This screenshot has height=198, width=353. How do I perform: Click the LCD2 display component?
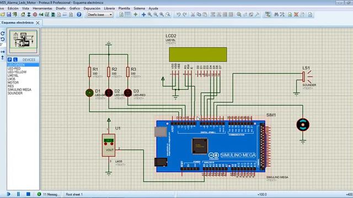198,54
